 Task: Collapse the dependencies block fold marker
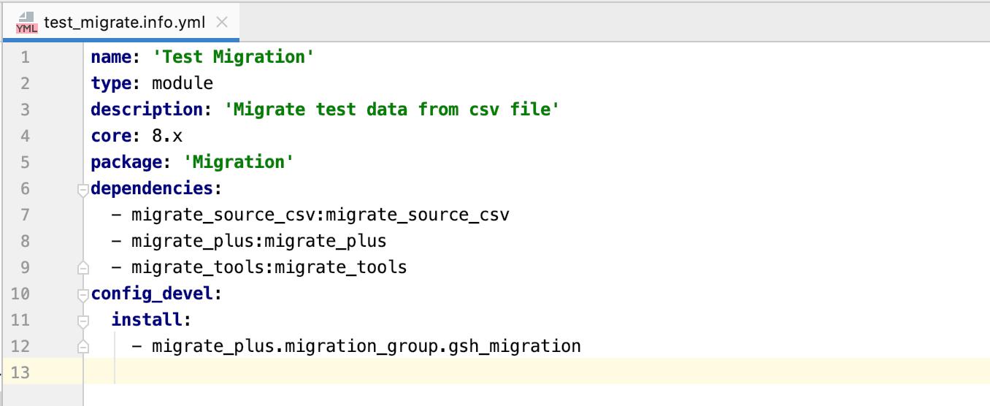click(x=83, y=189)
